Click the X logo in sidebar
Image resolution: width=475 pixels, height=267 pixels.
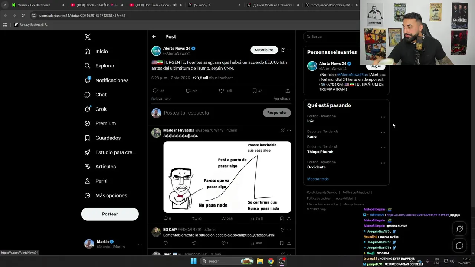point(87,37)
